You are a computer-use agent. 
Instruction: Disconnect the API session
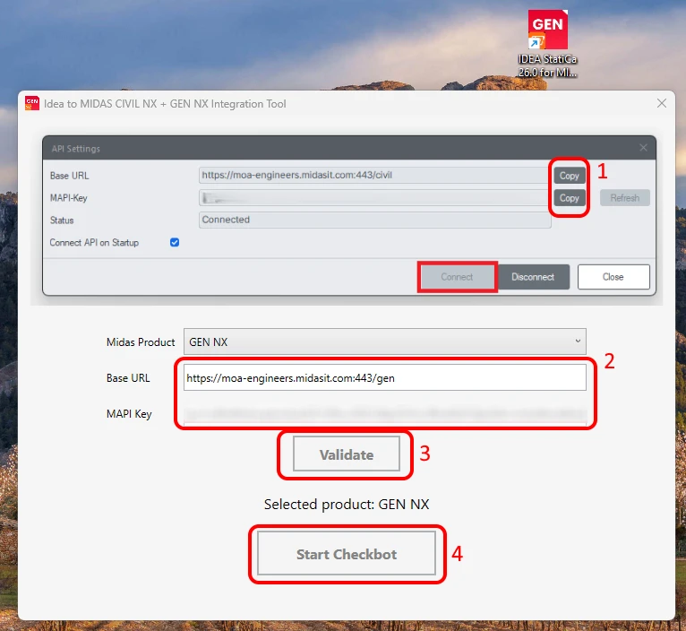[533, 277]
